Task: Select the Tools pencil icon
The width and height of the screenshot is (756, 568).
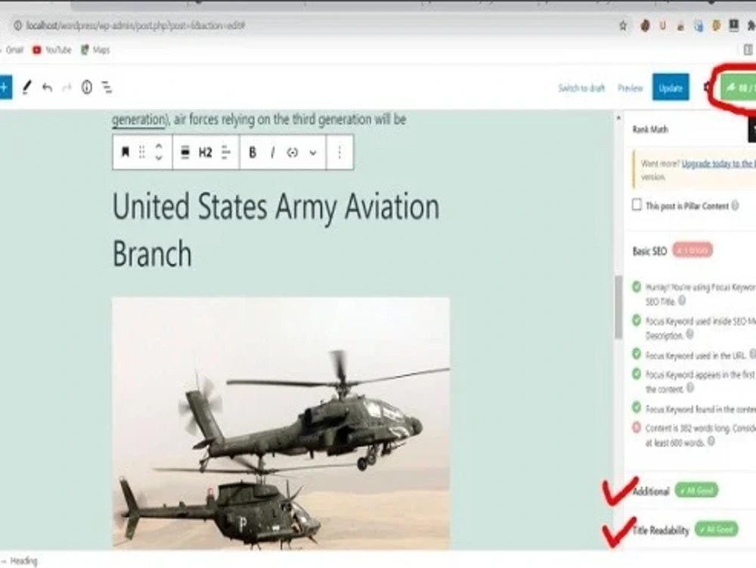Action: (26, 88)
